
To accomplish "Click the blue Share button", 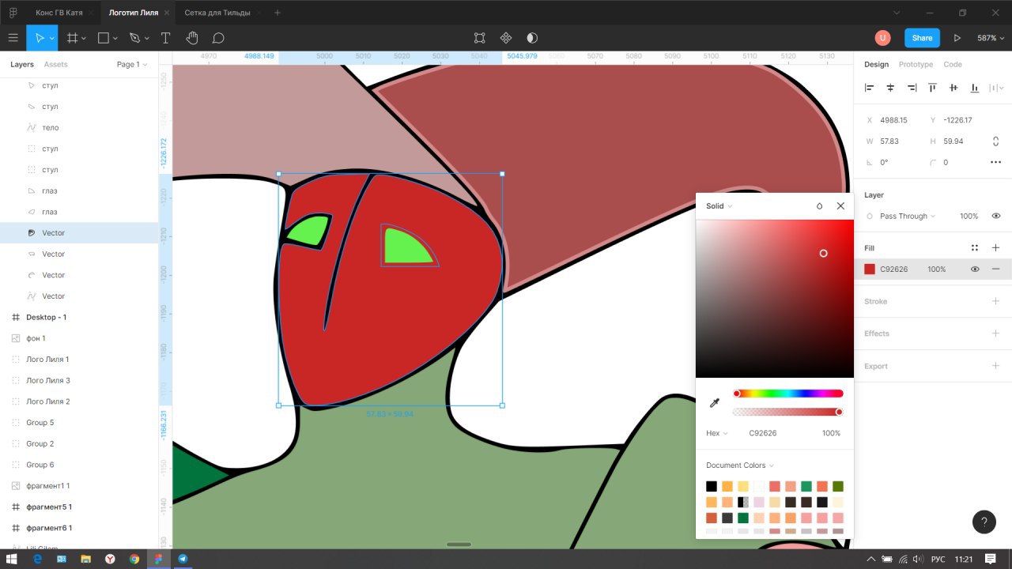I will (x=922, y=38).
